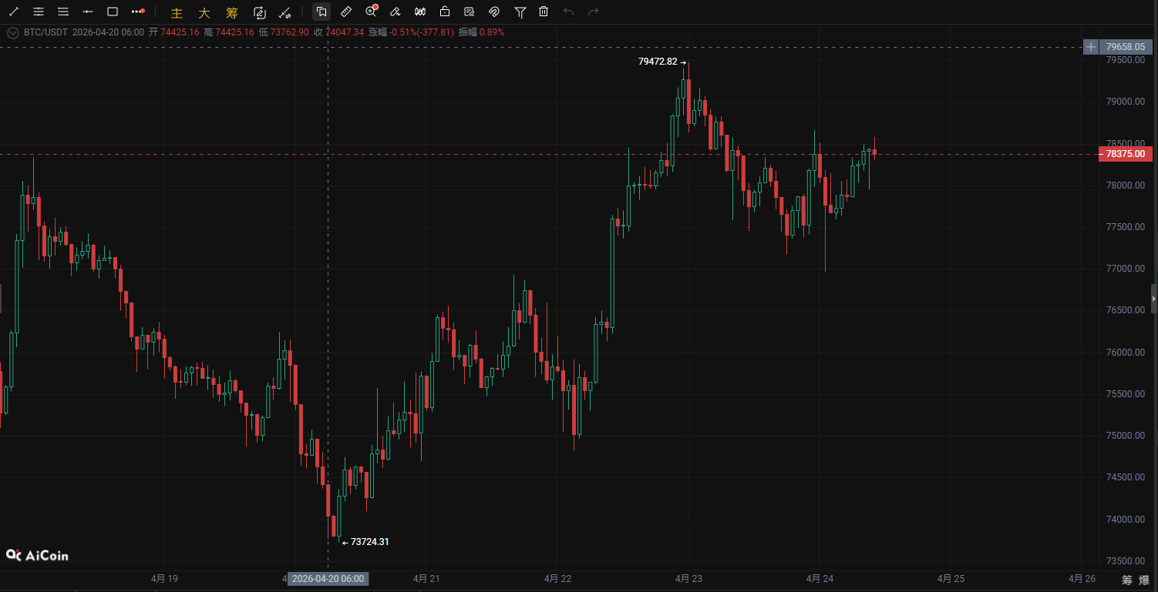
Task: Select the rectangle shape tool
Action: 113,12
